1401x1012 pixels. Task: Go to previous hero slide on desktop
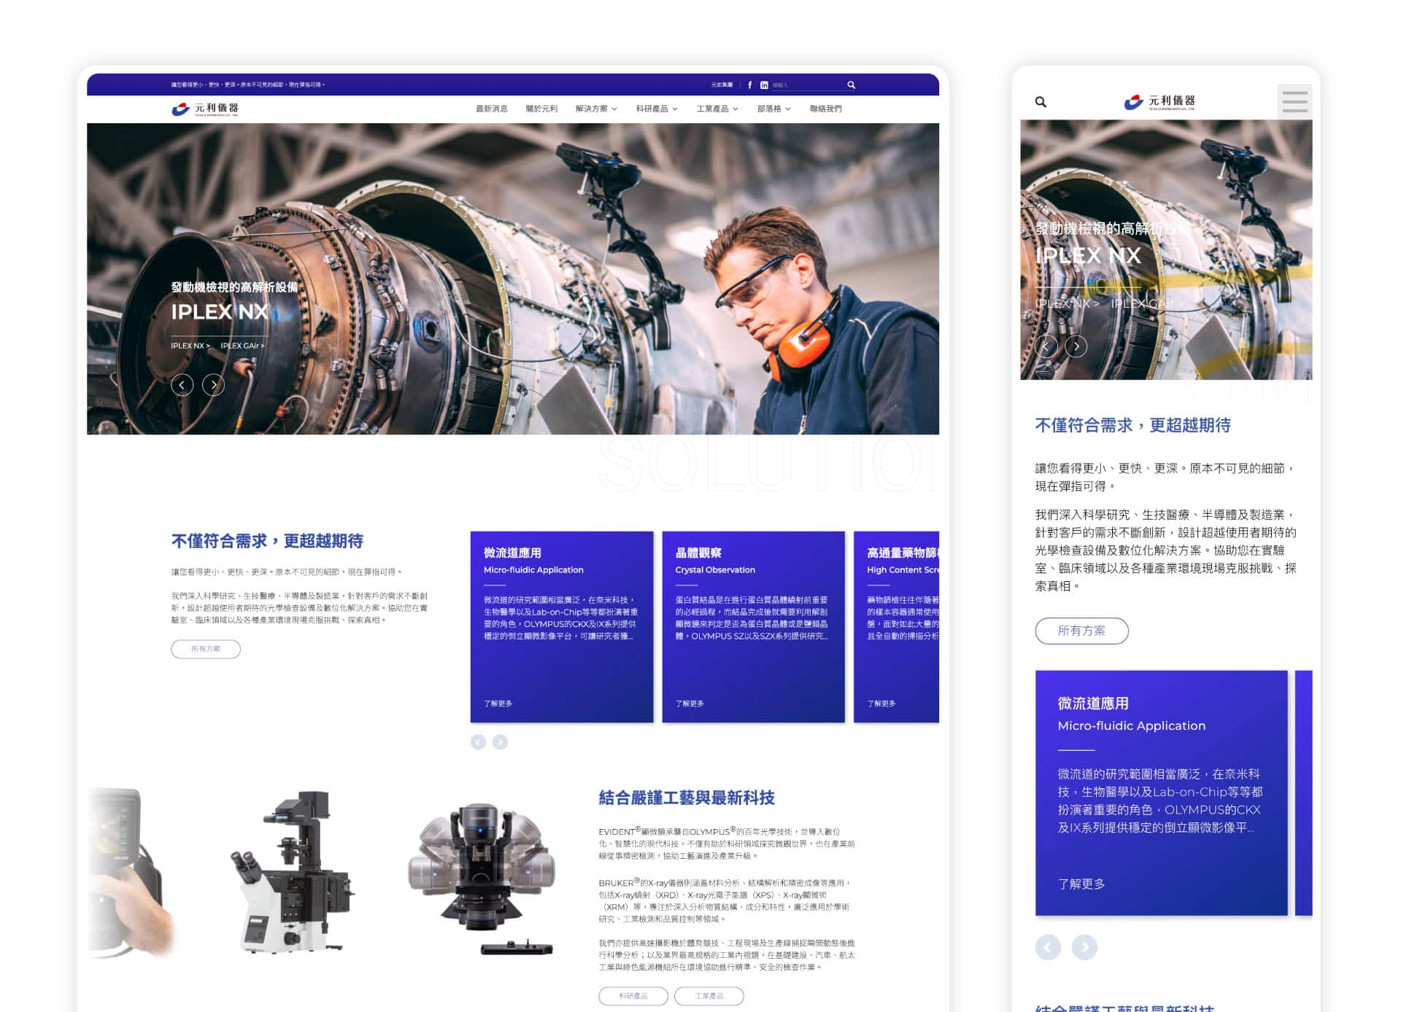click(x=182, y=385)
